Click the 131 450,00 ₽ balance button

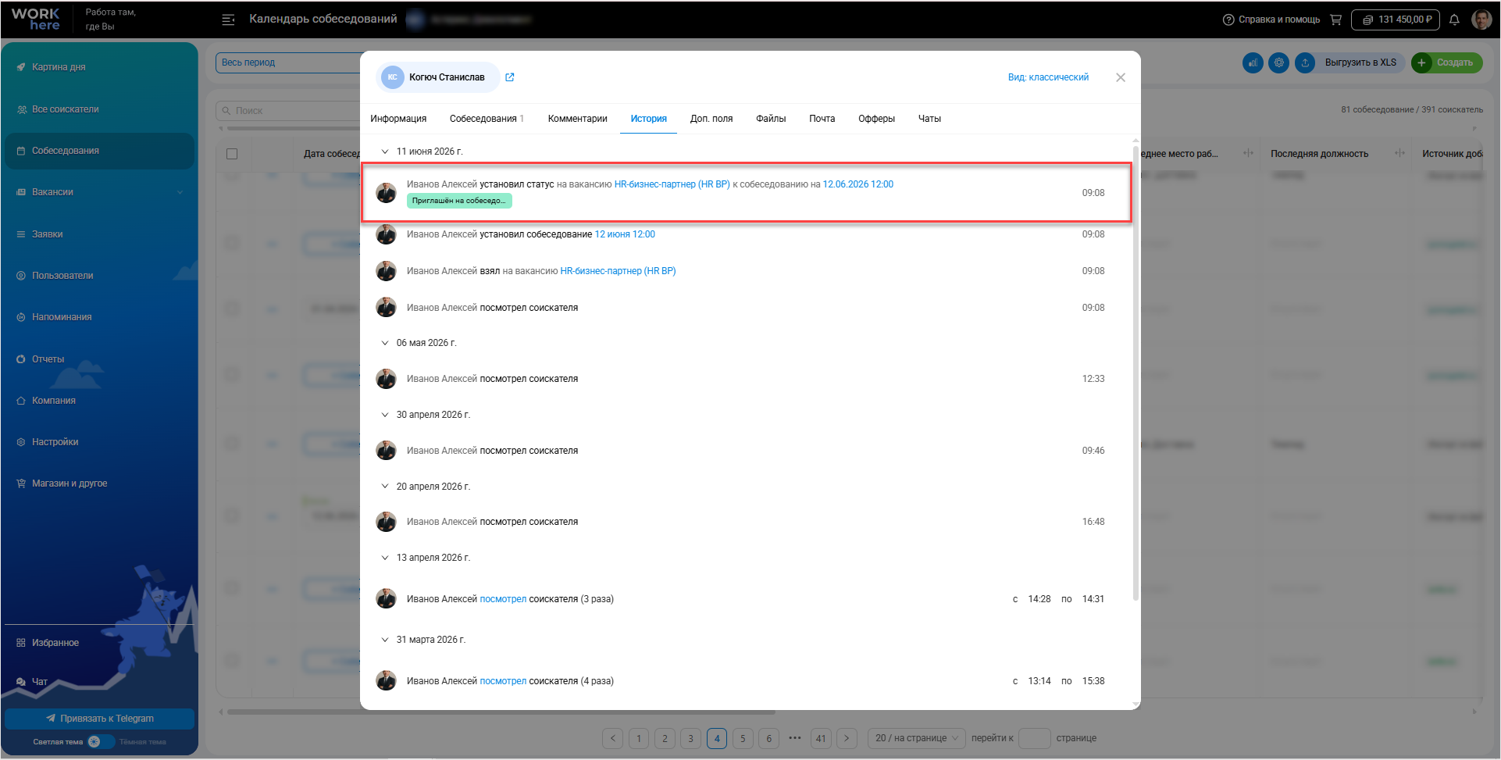pyautogui.click(x=1396, y=20)
